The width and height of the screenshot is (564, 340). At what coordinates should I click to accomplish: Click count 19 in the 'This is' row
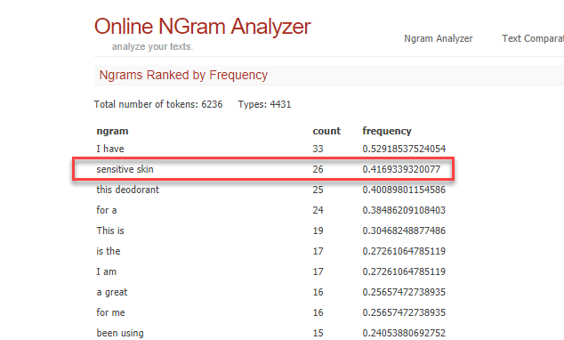318,231
